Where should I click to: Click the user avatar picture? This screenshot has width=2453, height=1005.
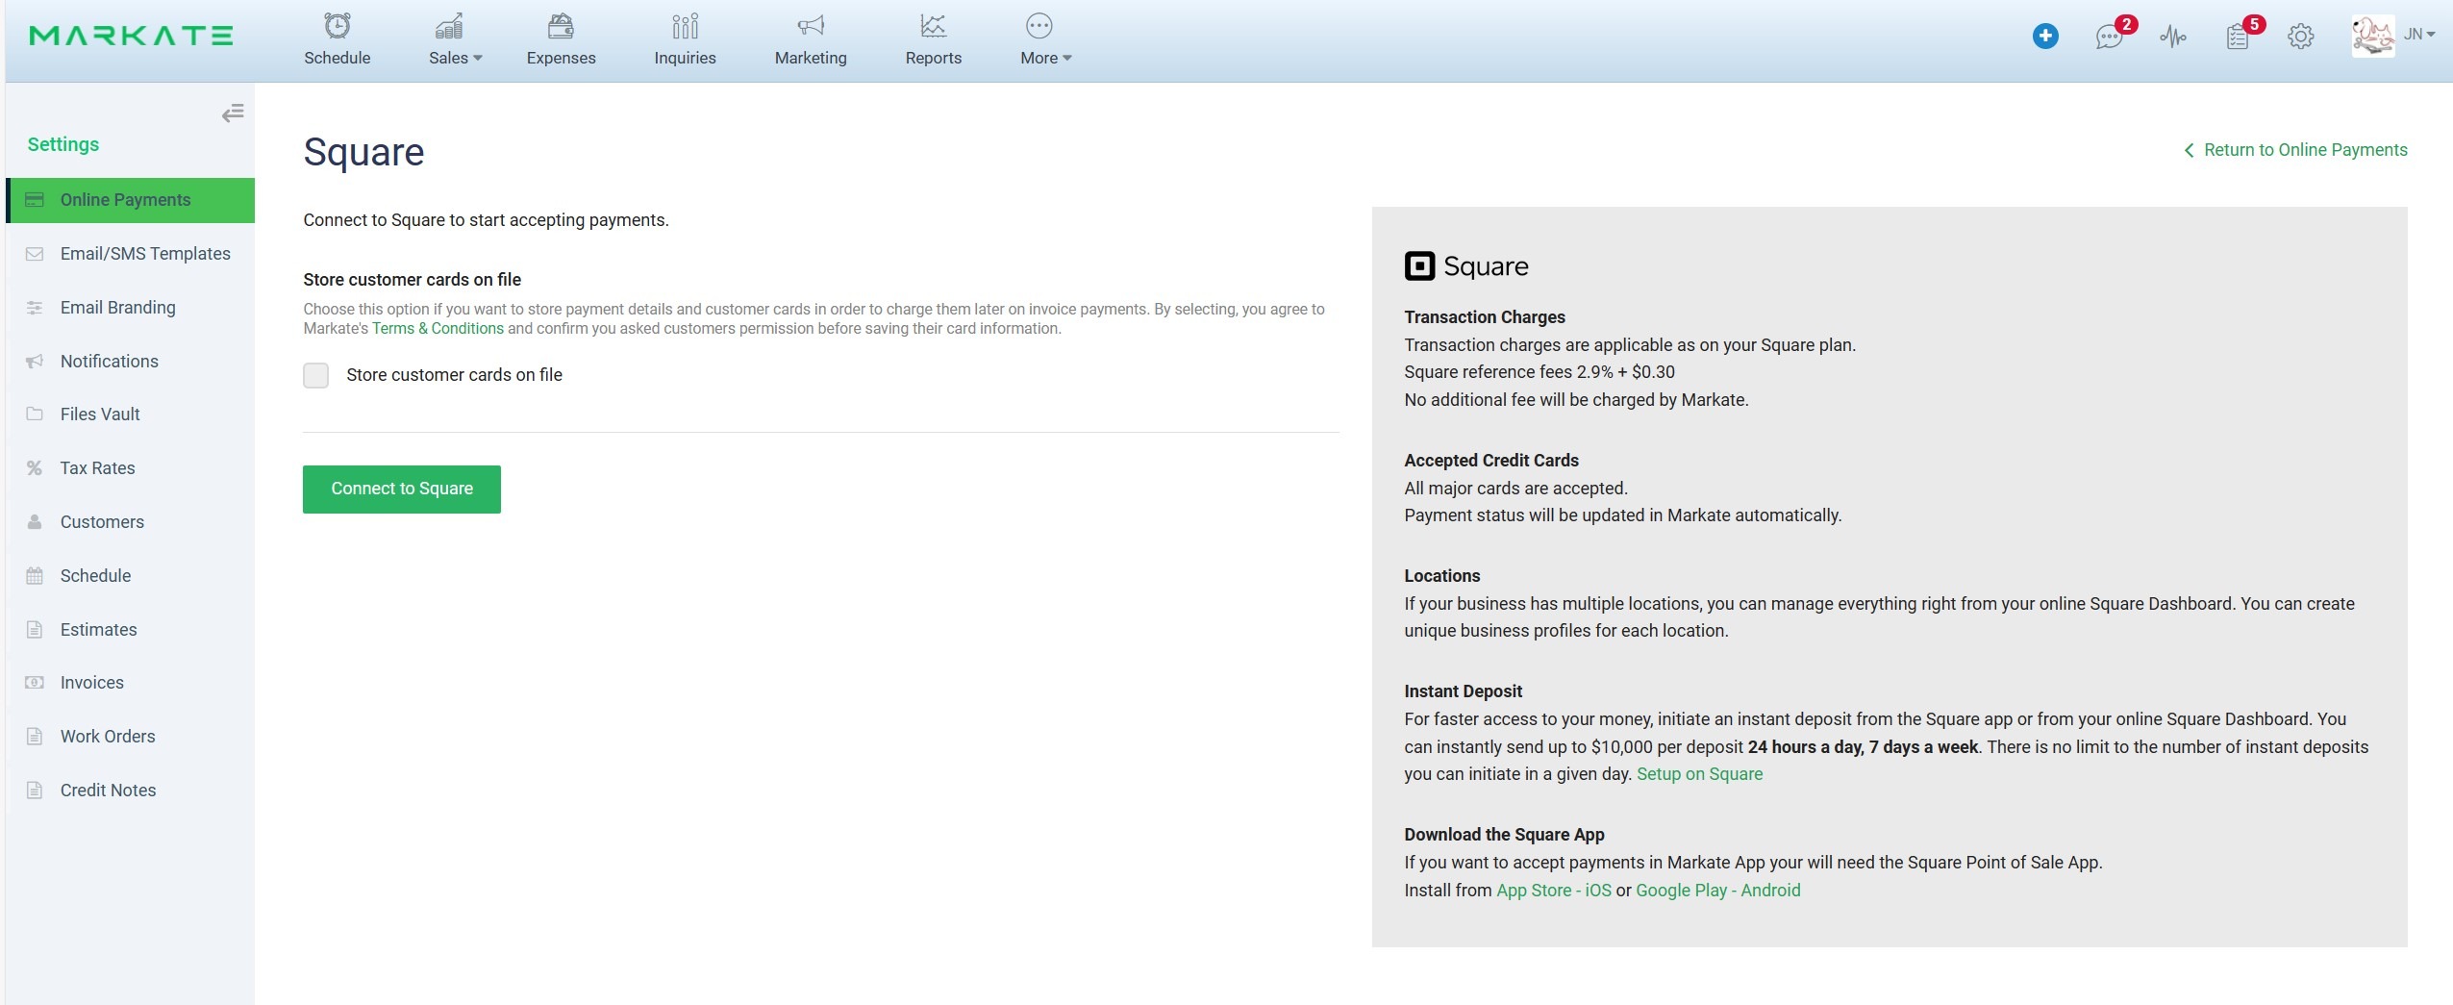(2372, 36)
